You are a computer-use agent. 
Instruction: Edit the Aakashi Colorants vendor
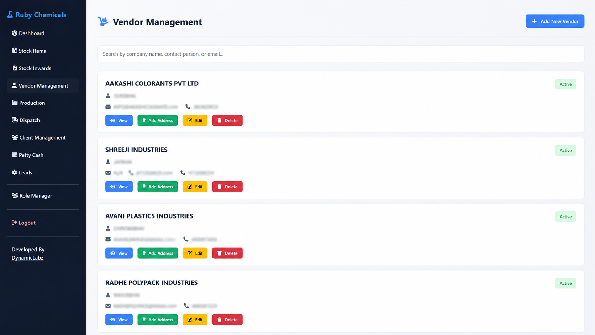tap(195, 120)
